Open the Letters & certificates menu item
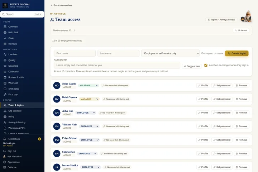258x172 pixels. click(22, 134)
